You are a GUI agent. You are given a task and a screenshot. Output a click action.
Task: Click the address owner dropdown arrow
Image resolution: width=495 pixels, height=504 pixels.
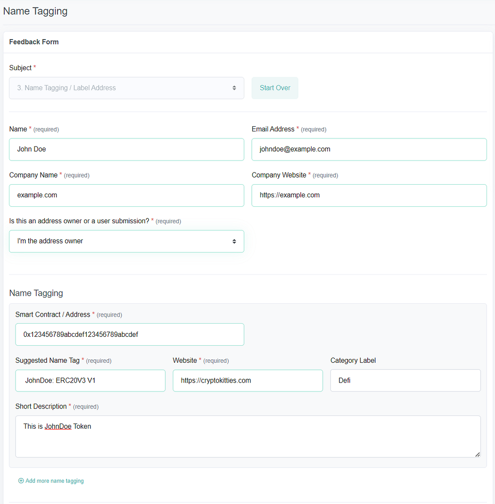coord(234,241)
